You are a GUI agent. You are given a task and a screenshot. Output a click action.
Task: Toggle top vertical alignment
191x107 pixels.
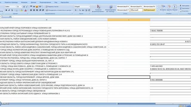point(31,7)
